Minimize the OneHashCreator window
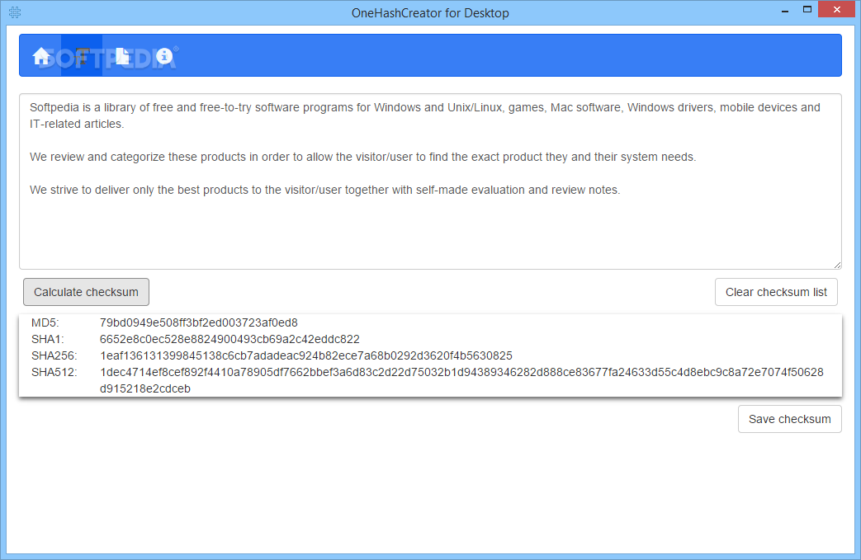The image size is (861, 560). [785, 11]
